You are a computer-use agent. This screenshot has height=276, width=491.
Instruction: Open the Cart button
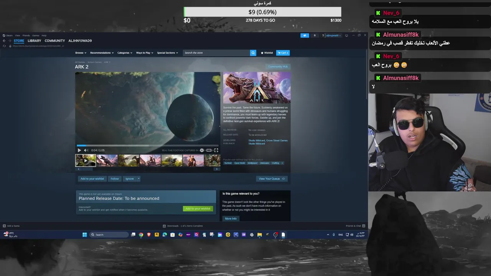coord(283,53)
